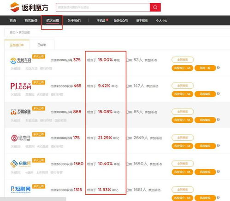Click the help question icon in 万盈金融 row
The width and height of the screenshot is (230, 201).
point(218,120)
